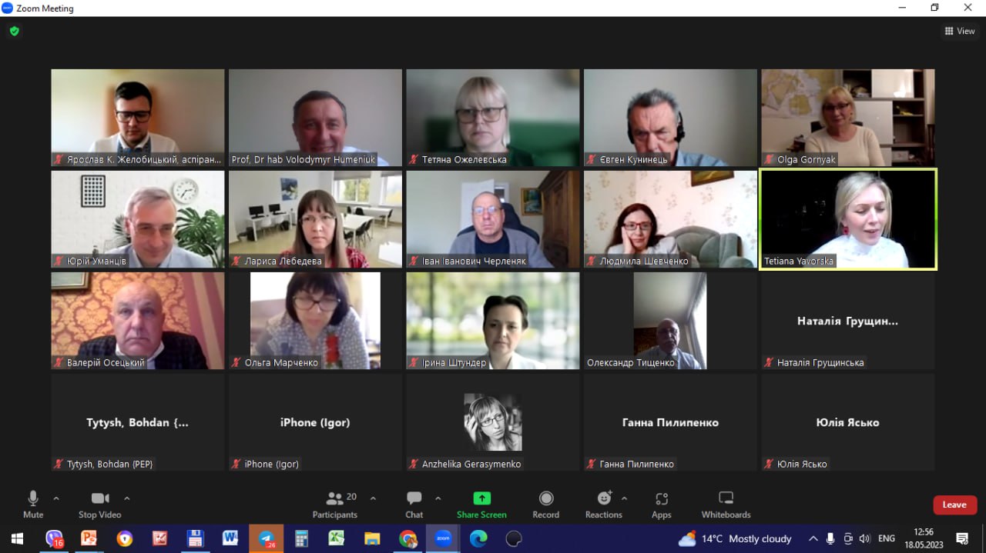Open Telegram from the Windows taskbar
986x553 pixels.
(266, 538)
